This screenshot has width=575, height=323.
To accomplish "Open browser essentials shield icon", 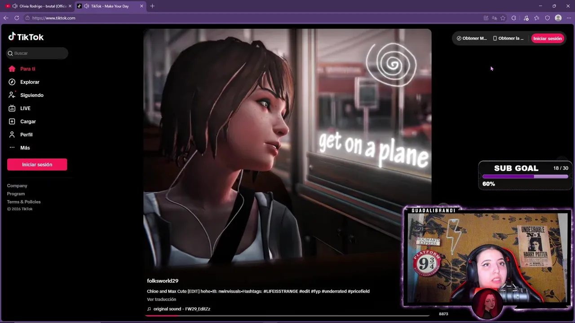I will point(547,18).
